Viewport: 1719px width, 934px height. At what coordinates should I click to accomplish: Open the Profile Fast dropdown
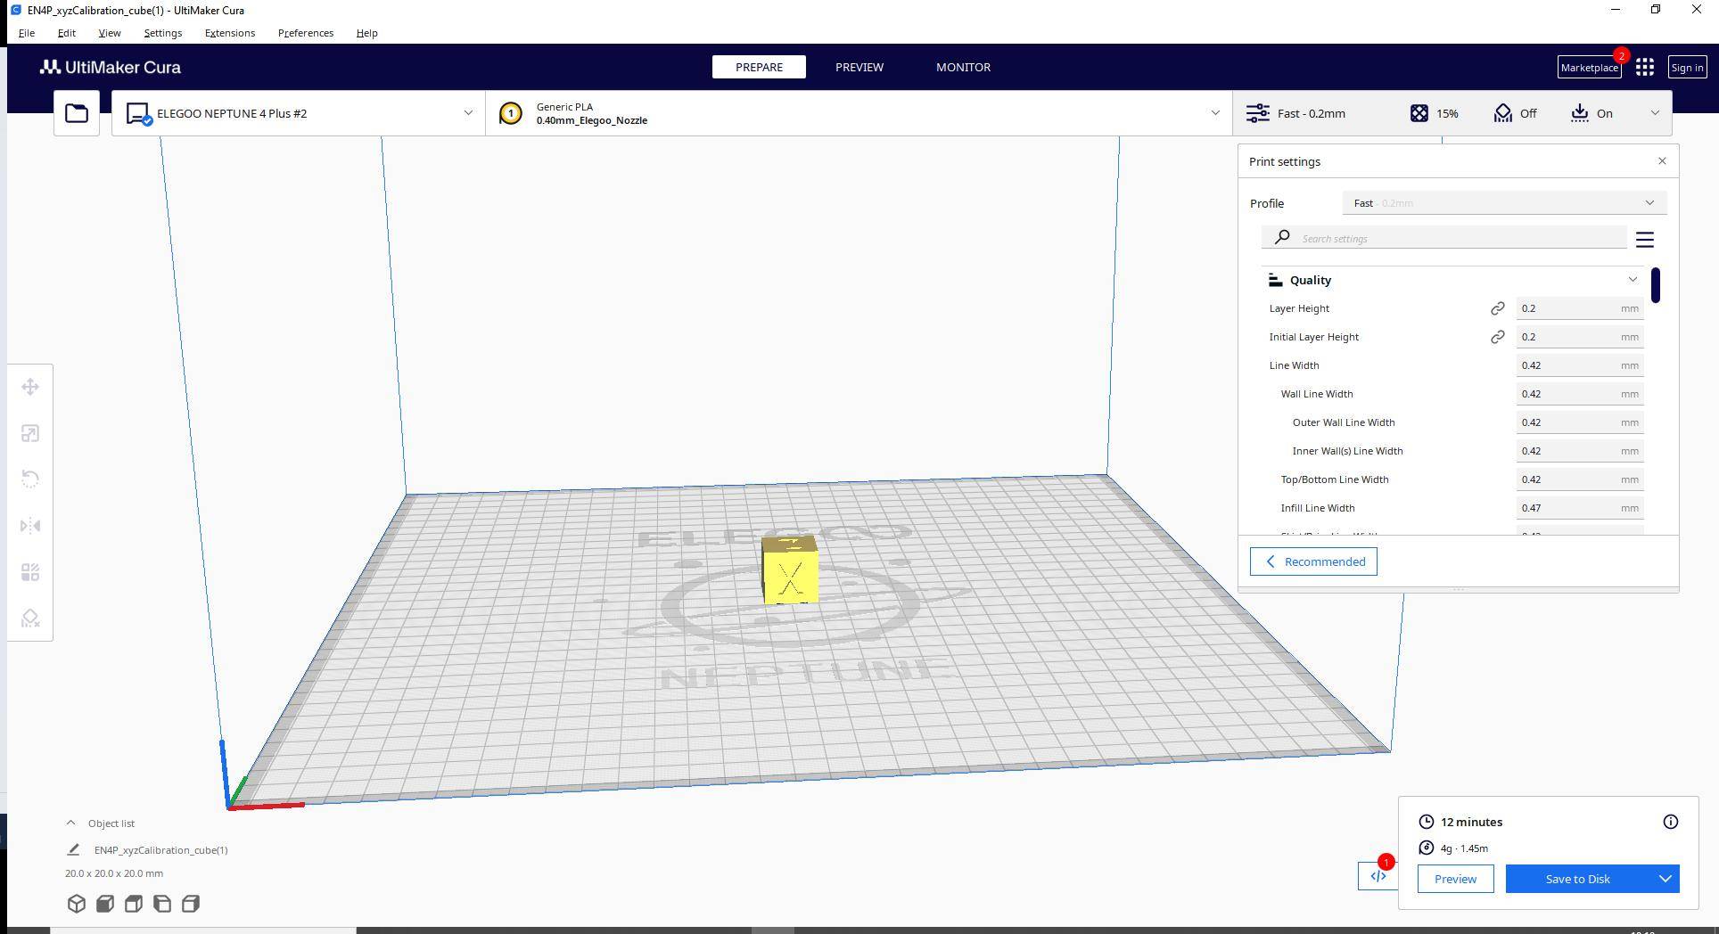tap(1505, 203)
